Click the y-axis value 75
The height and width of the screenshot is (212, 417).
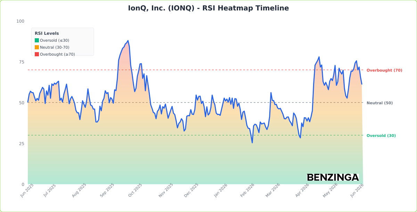[22, 62]
